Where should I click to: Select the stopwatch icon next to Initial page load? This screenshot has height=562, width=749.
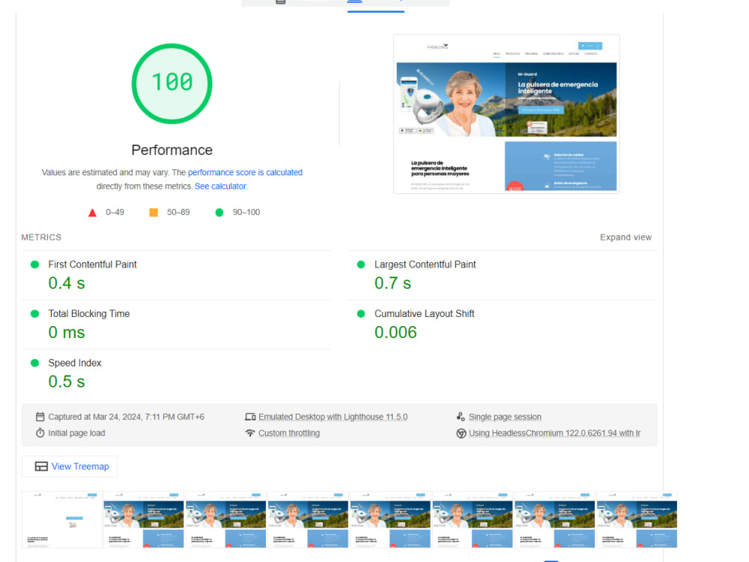tap(40, 433)
